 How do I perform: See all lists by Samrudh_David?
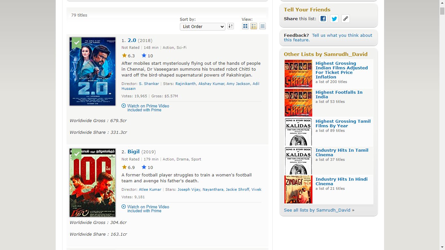317,210
